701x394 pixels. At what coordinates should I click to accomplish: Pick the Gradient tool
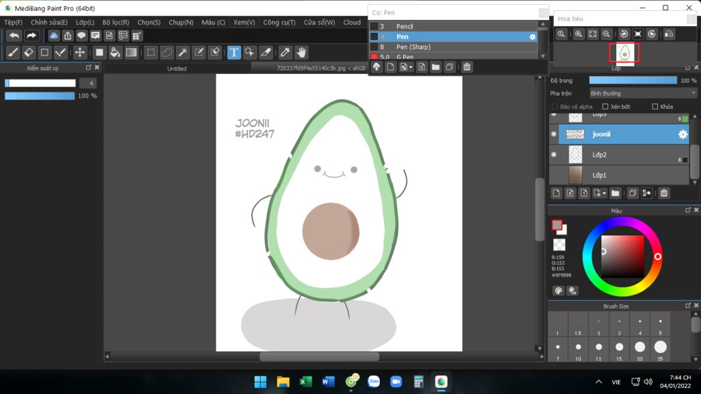[x=131, y=53]
